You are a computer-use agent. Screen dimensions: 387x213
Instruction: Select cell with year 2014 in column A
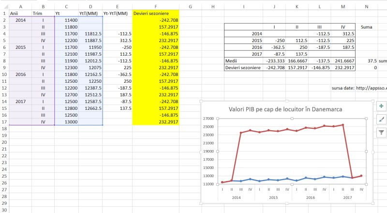coord(20,20)
